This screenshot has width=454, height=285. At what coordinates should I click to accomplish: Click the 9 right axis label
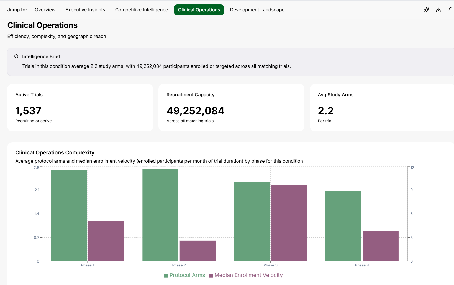(412, 190)
